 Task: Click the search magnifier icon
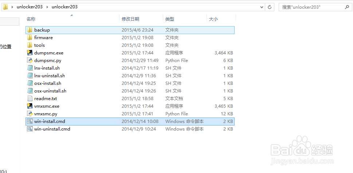tap(347, 7)
